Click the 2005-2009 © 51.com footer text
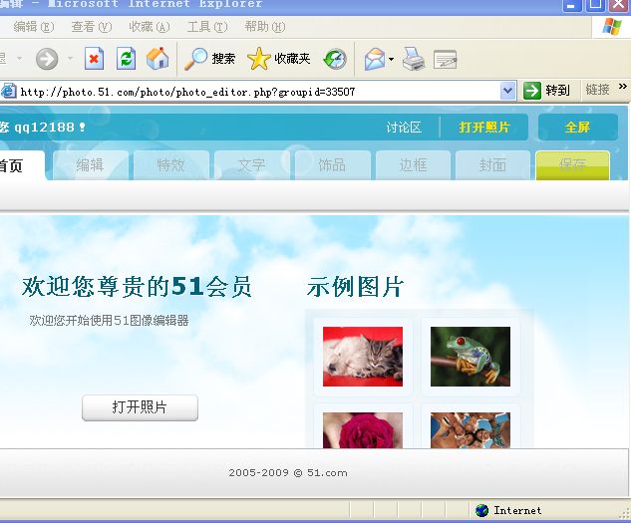Screen dimensions: 631x523 pos(288,473)
